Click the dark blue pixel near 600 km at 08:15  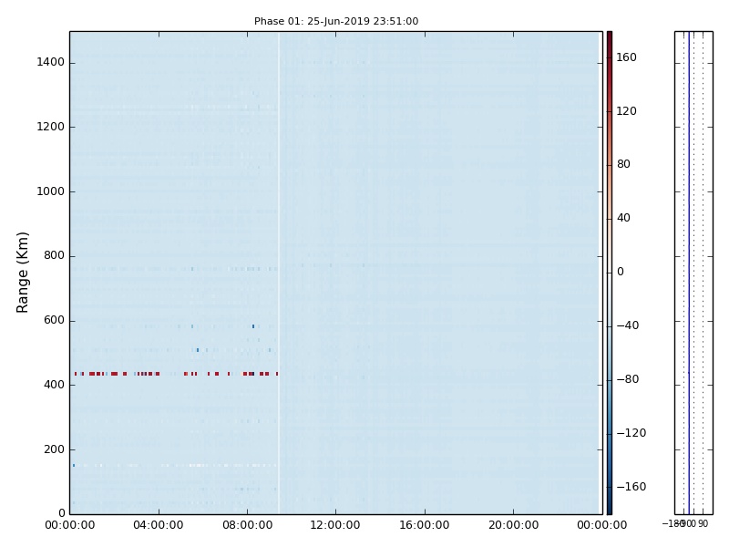coord(253,326)
